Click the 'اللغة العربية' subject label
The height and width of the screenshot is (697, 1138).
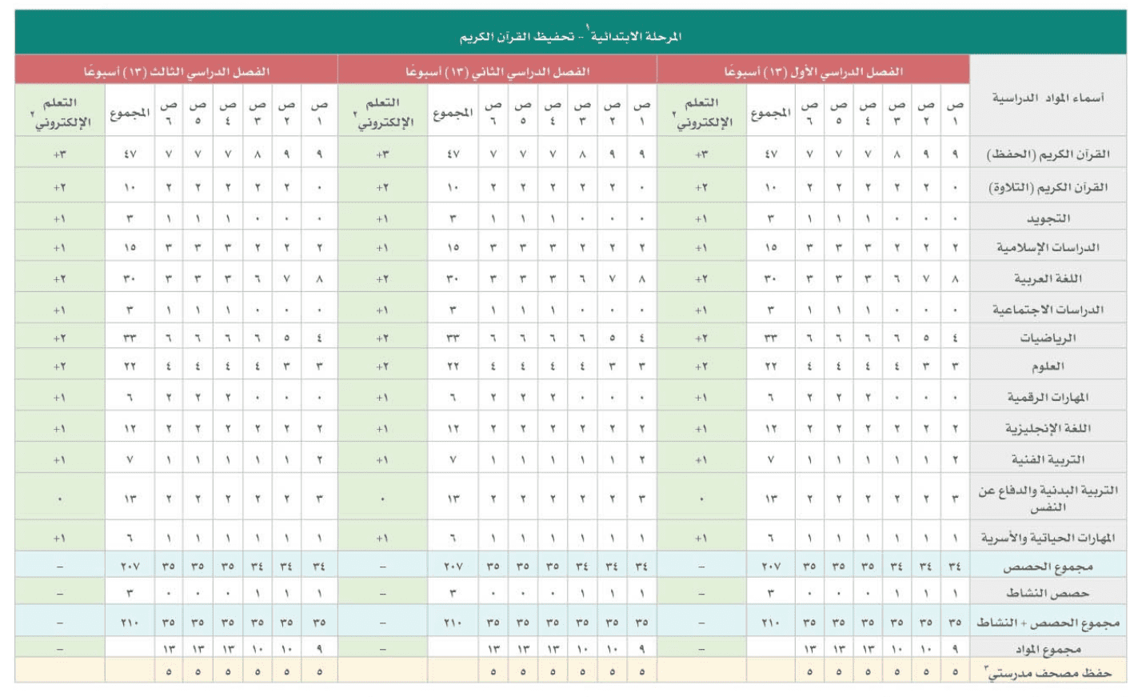1048,278
